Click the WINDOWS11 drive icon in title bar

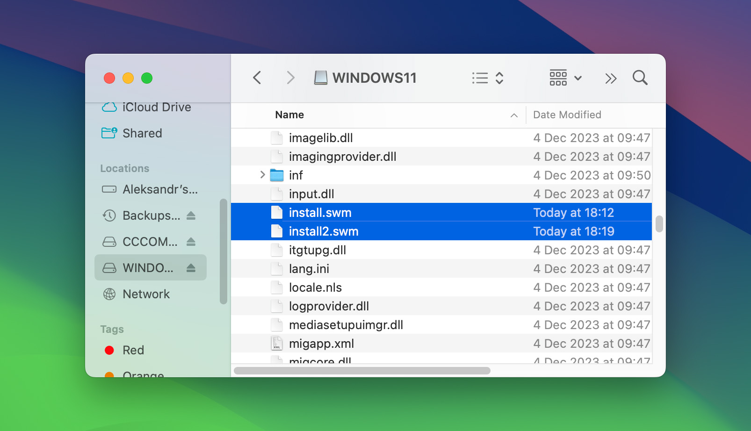(x=322, y=77)
